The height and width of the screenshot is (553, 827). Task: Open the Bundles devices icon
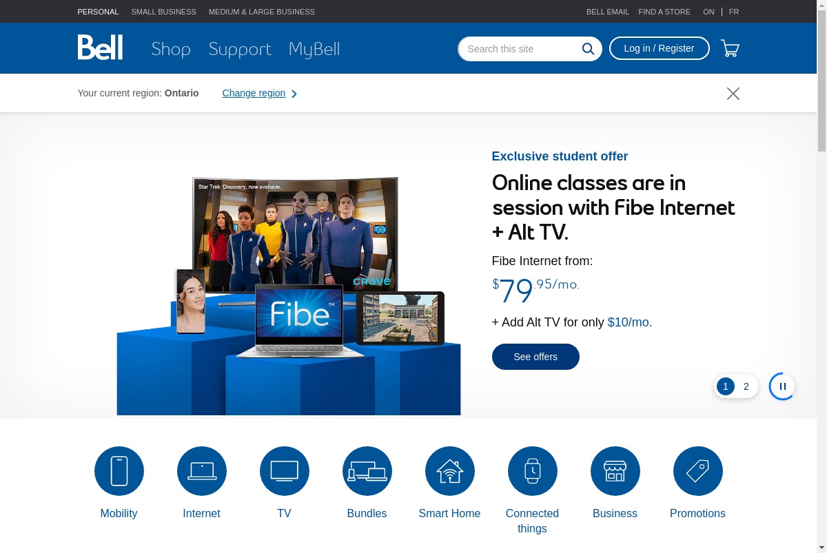coord(367,471)
